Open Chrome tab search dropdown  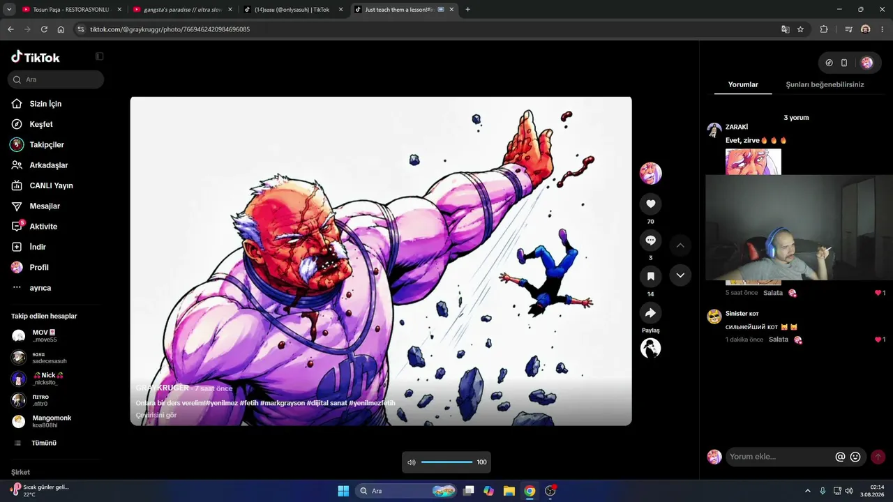click(9, 10)
